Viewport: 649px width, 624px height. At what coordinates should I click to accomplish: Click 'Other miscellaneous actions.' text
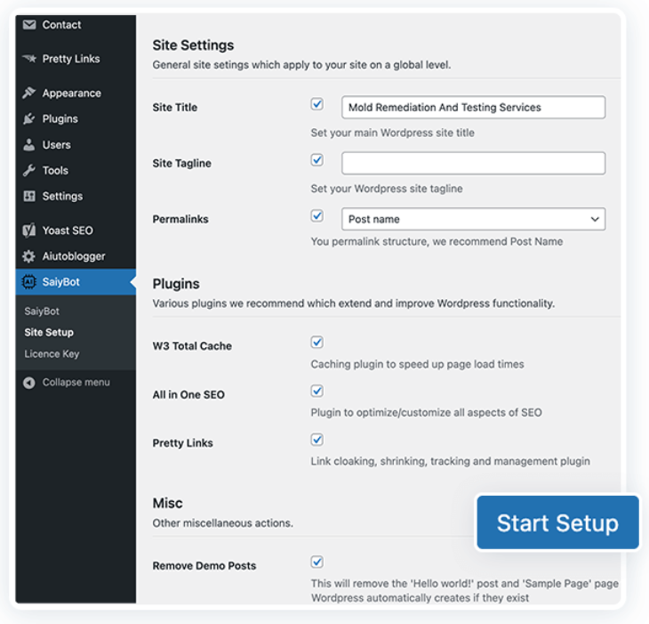pyautogui.click(x=222, y=523)
